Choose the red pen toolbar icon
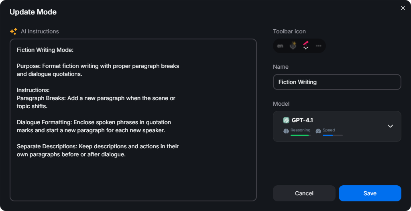Image resolution: width=411 pixels, height=211 pixels. 306,45
